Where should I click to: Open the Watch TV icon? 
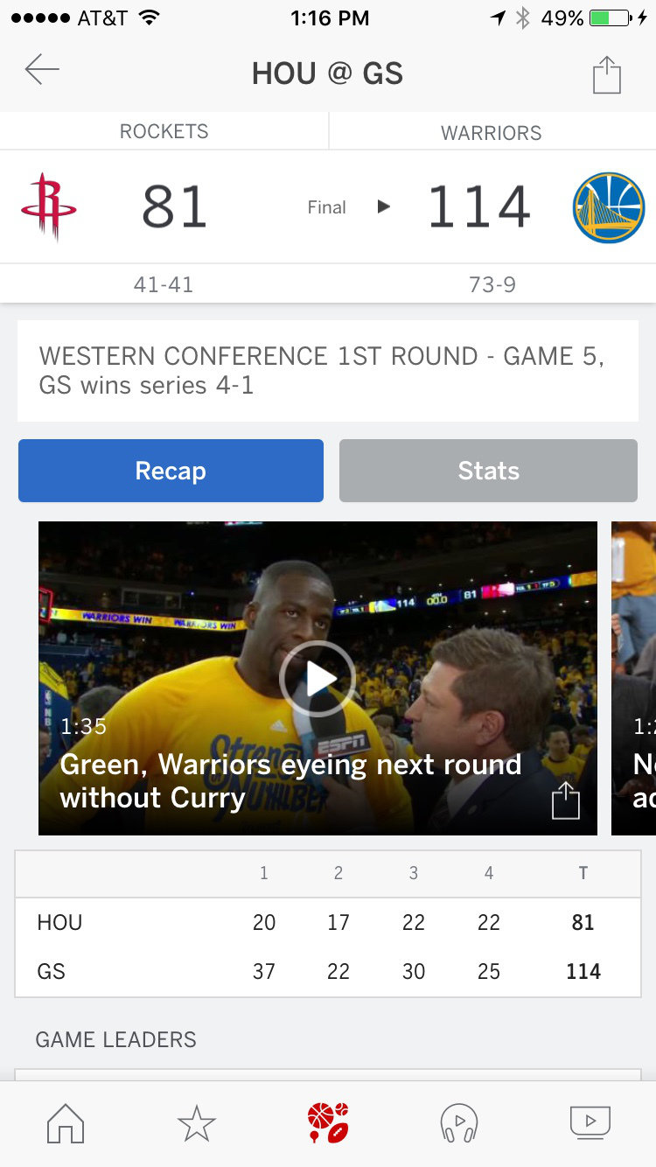[590, 1122]
